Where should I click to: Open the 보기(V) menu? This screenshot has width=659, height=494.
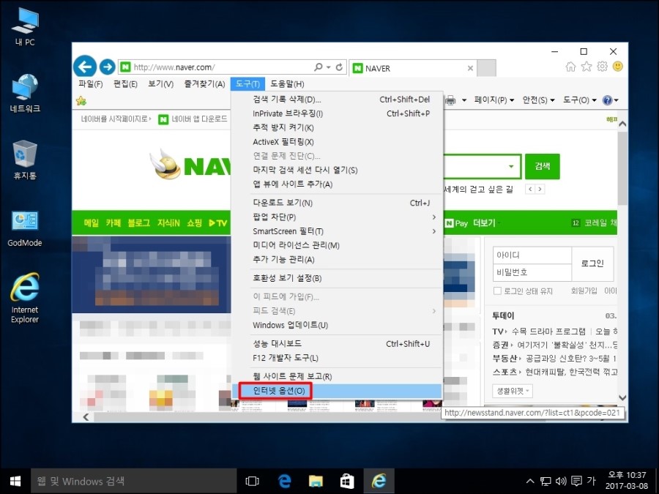[x=160, y=84]
